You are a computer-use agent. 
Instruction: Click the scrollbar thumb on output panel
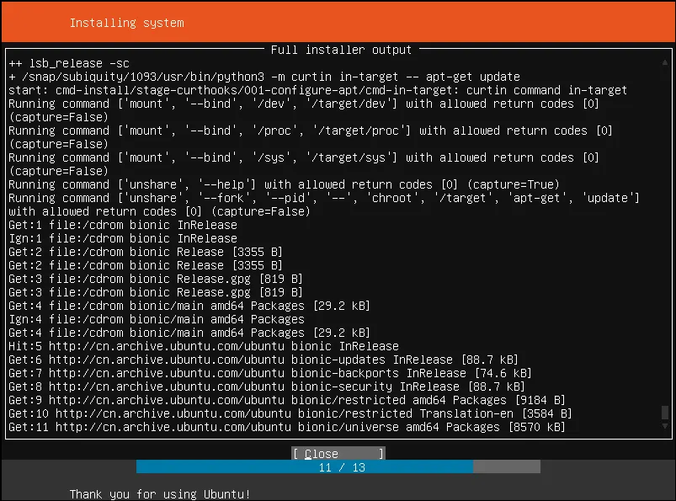pos(666,413)
